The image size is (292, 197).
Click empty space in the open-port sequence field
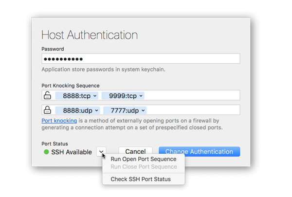[195, 96]
